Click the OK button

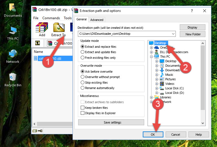pyautogui.click(x=153, y=135)
